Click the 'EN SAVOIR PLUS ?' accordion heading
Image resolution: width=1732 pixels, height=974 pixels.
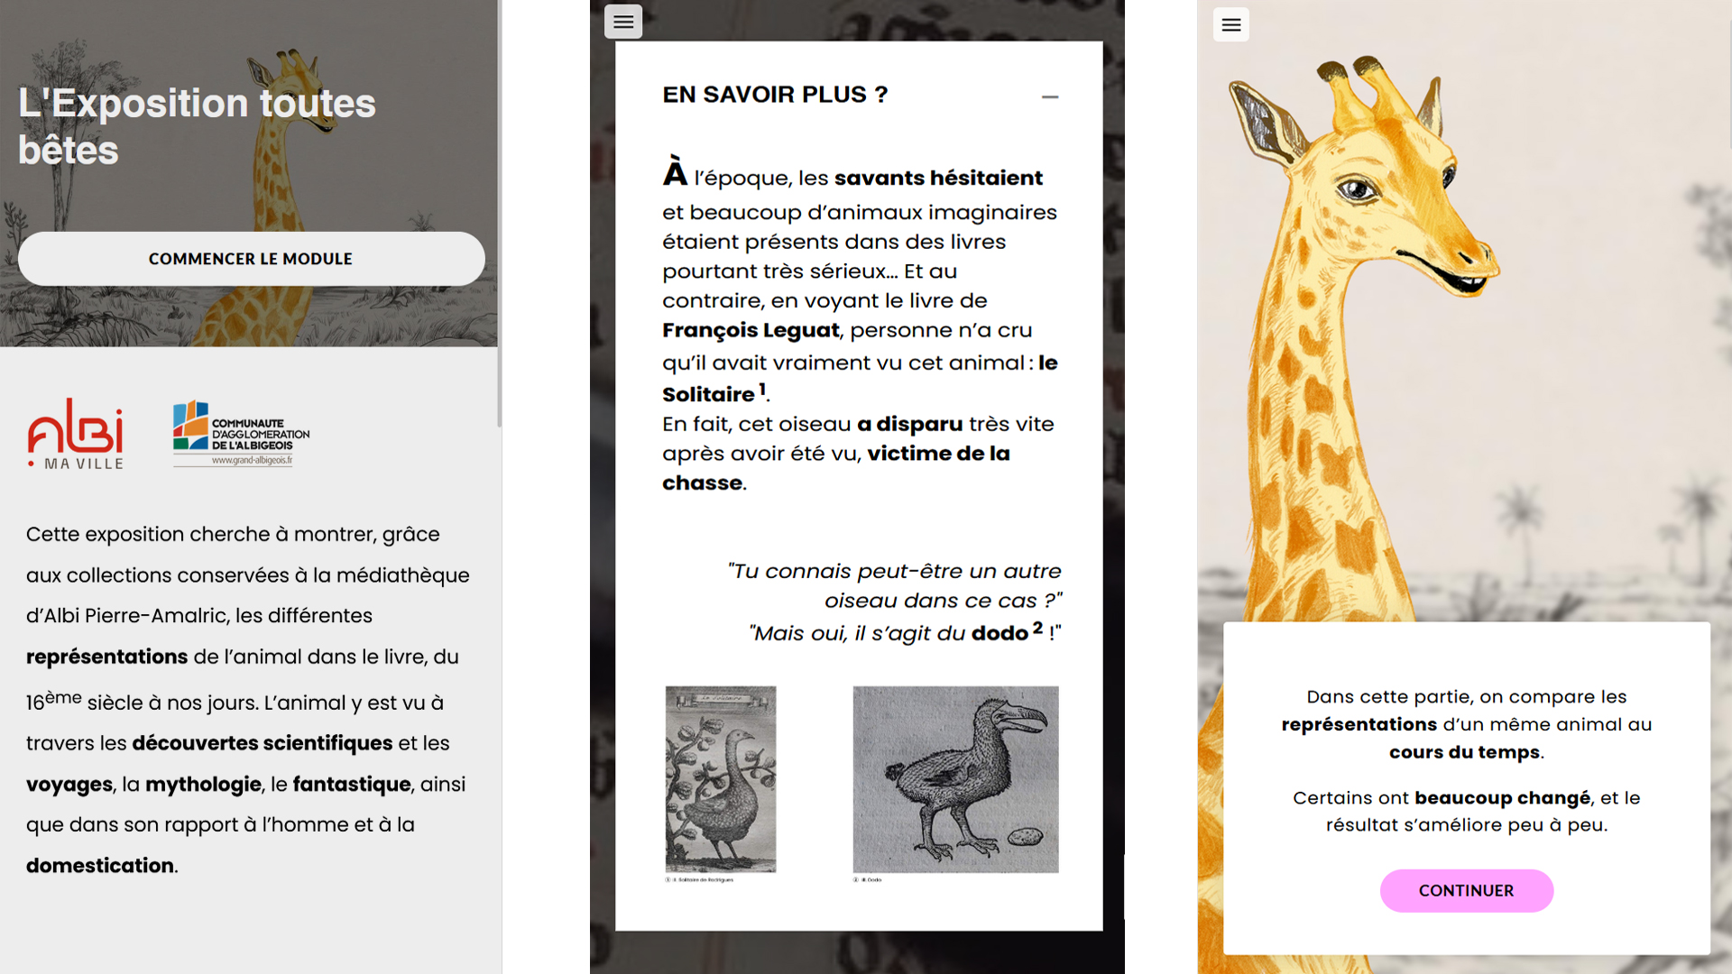[775, 95]
